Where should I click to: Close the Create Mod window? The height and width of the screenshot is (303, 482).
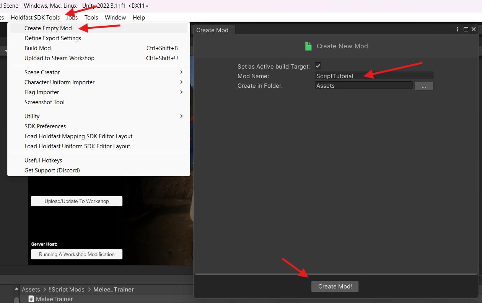pyautogui.click(x=474, y=29)
